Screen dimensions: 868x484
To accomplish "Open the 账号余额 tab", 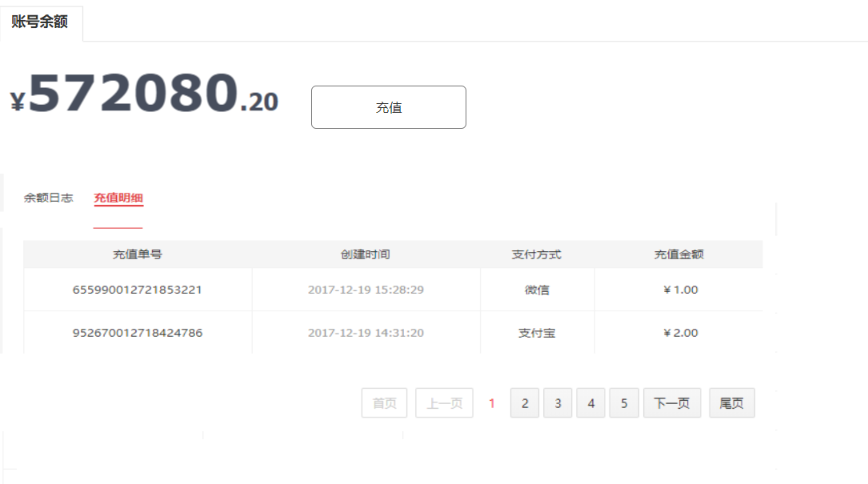I will [x=41, y=22].
